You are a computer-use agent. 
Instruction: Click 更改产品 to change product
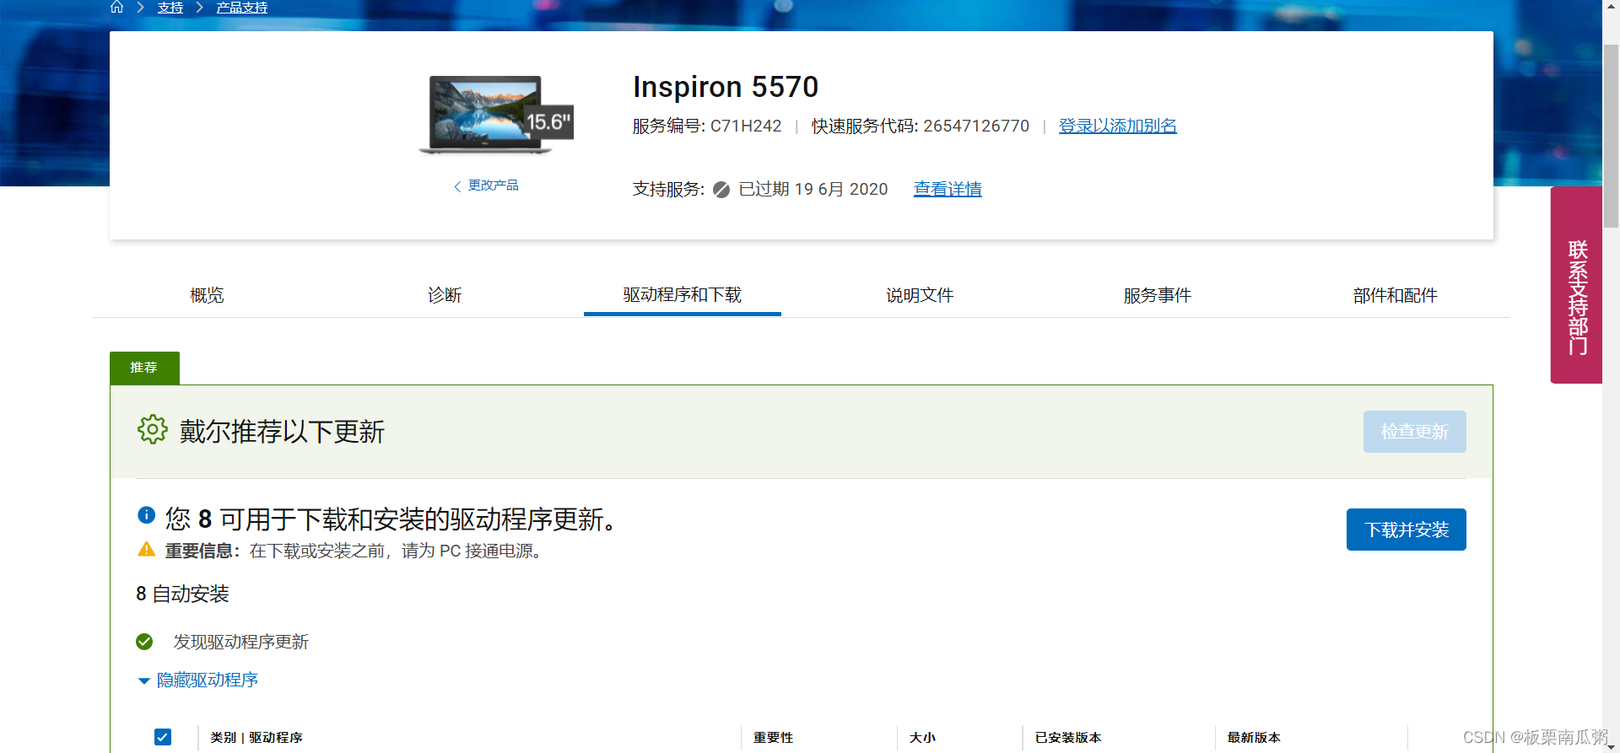[486, 186]
